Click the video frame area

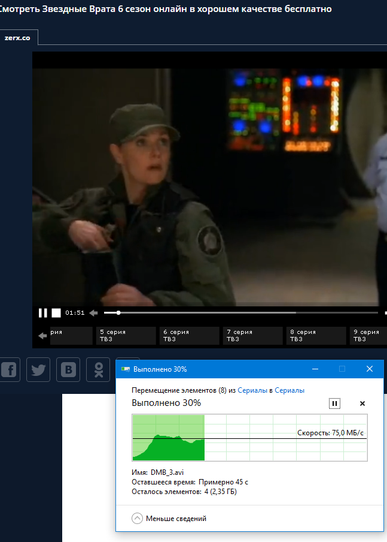[210, 186]
